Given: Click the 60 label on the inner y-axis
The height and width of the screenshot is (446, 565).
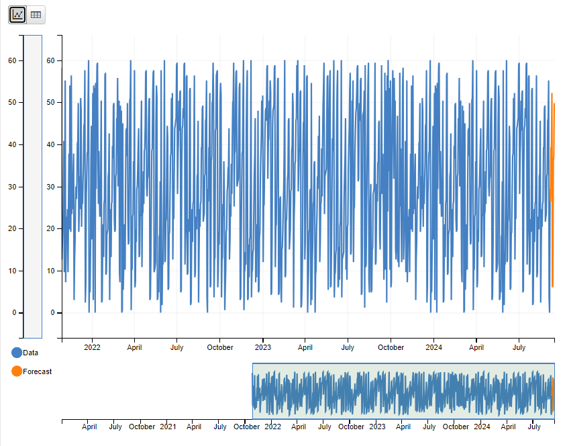Looking at the screenshot, I should click(50, 60).
